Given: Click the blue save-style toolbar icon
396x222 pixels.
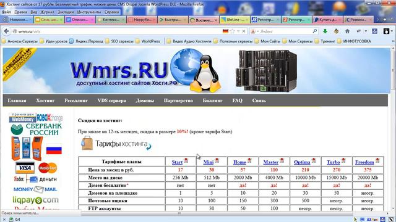Looking at the screenshot, I should [375, 31].
